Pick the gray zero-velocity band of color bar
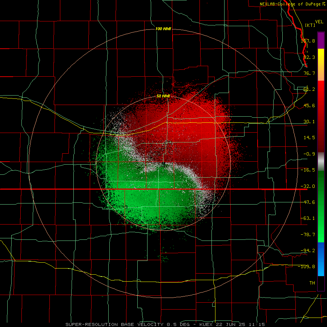 click(321, 162)
